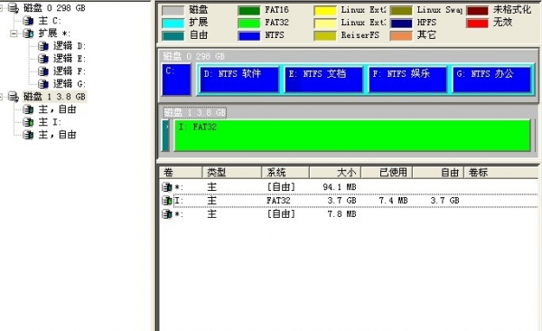Click the FAT32 bright green legend swatch
The height and width of the screenshot is (331, 542).
pos(249,24)
